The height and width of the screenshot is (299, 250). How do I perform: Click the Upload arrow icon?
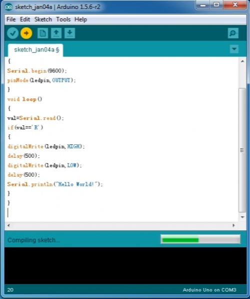pyautogui.click(x=26, y=33)
